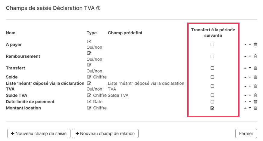Delete the Solde field using trash icon
Image resolution: width=263 pixels, height=141 pixels.
click(x=255, y=77)
